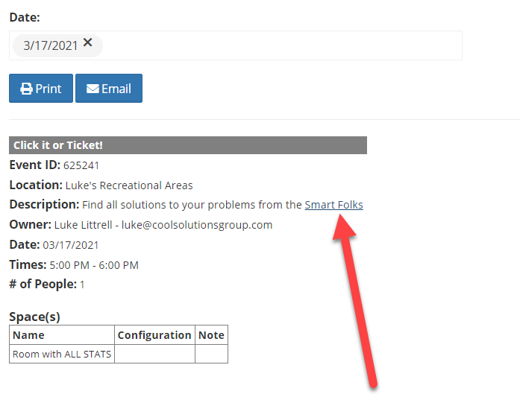Screen dimensions: 520x397
Task: Select the 3/17/2021 date chip text
Action: tap(50, 45)
